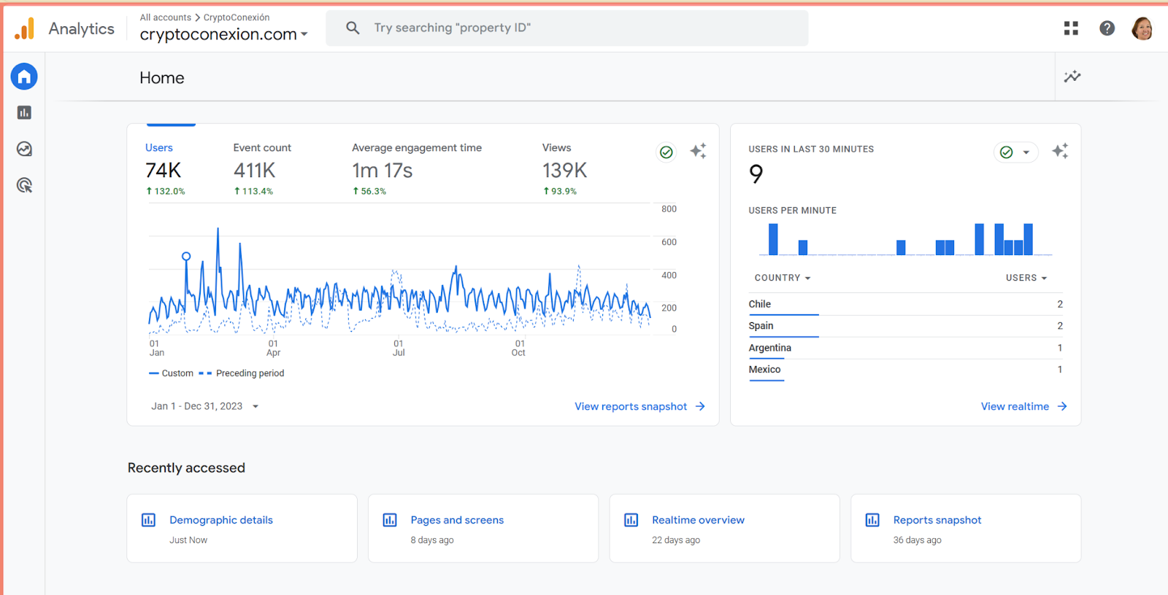Click the Google Analytics logo
Viewport: 1168px width, 595px height.
pos(24,28)
